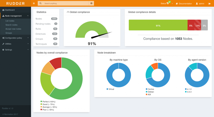Screen dimensions: 214x117
Task: Click the green 91% compliance bar segment
Action: [158, 26]
